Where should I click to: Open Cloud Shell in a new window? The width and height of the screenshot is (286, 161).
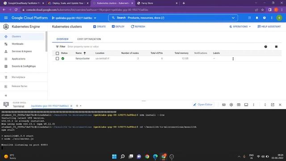pyautogui.click(x=273, y=105)
